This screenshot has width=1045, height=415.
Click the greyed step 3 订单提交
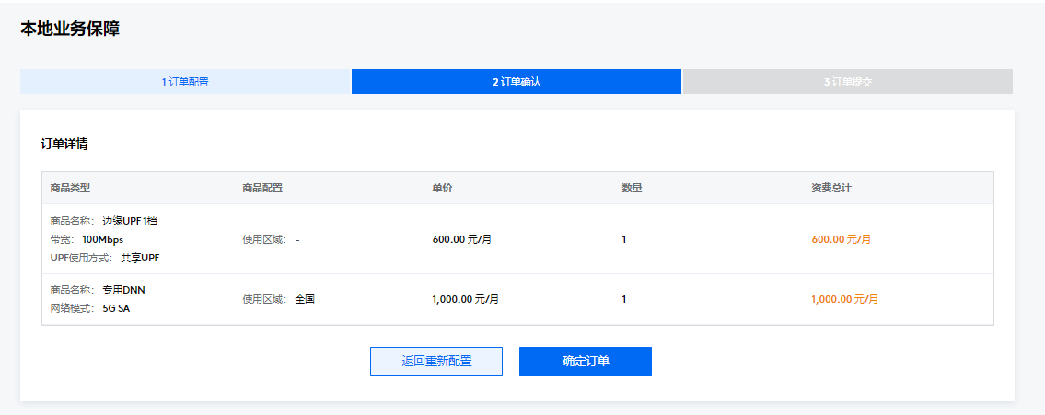pyautogui.click(x=847, y=82)
